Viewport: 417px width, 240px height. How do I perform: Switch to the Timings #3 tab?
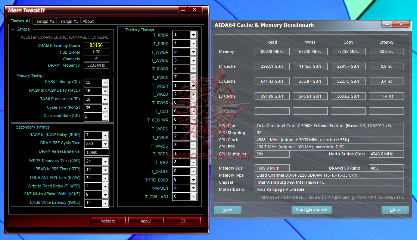(68, 21)
